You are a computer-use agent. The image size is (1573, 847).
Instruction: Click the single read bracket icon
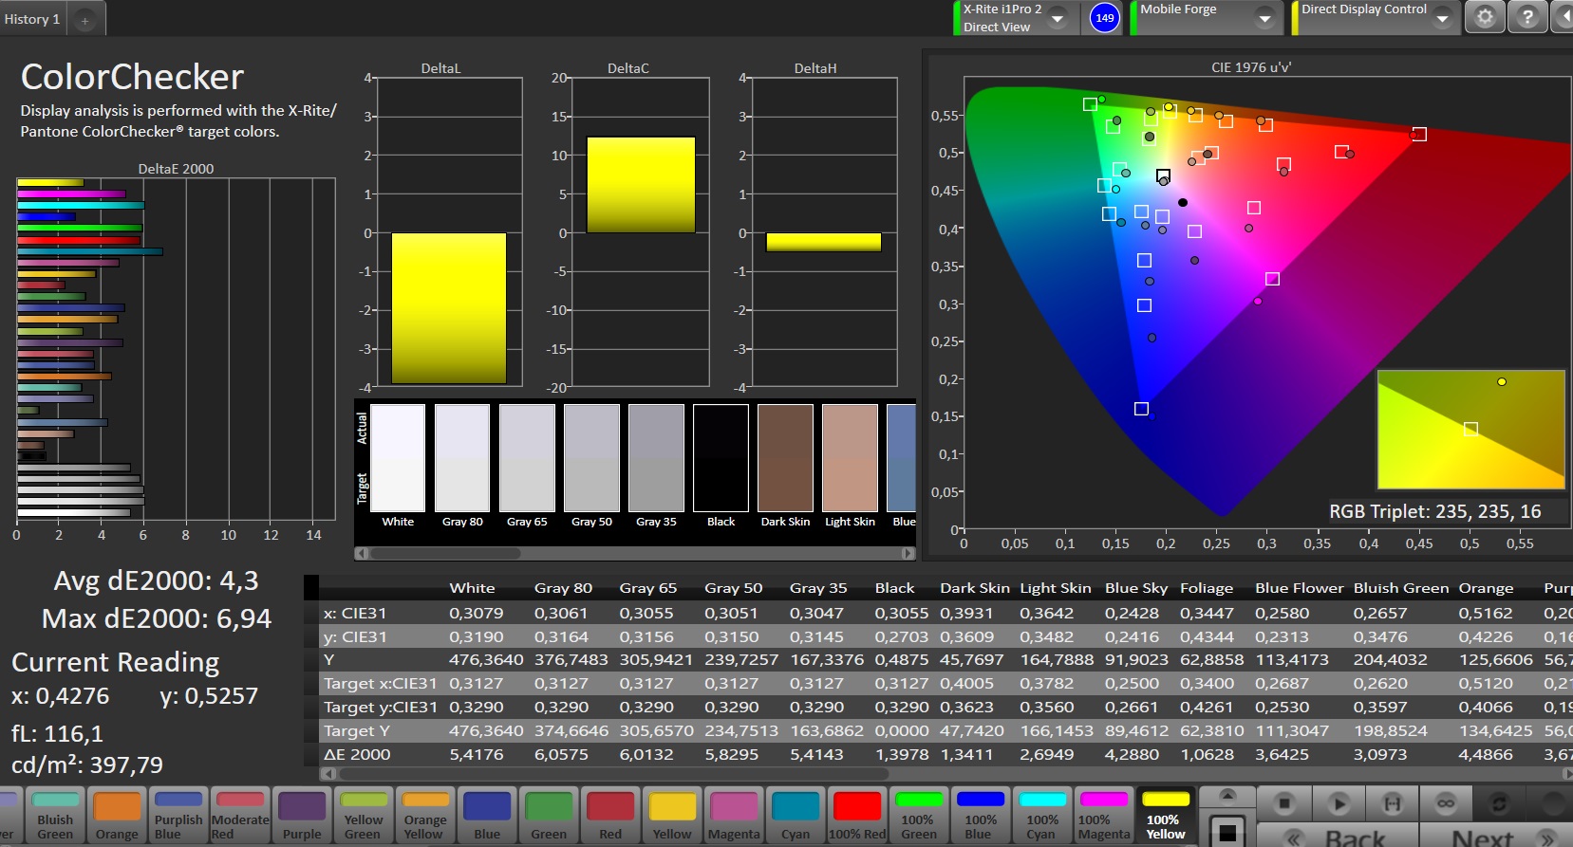1393,803
